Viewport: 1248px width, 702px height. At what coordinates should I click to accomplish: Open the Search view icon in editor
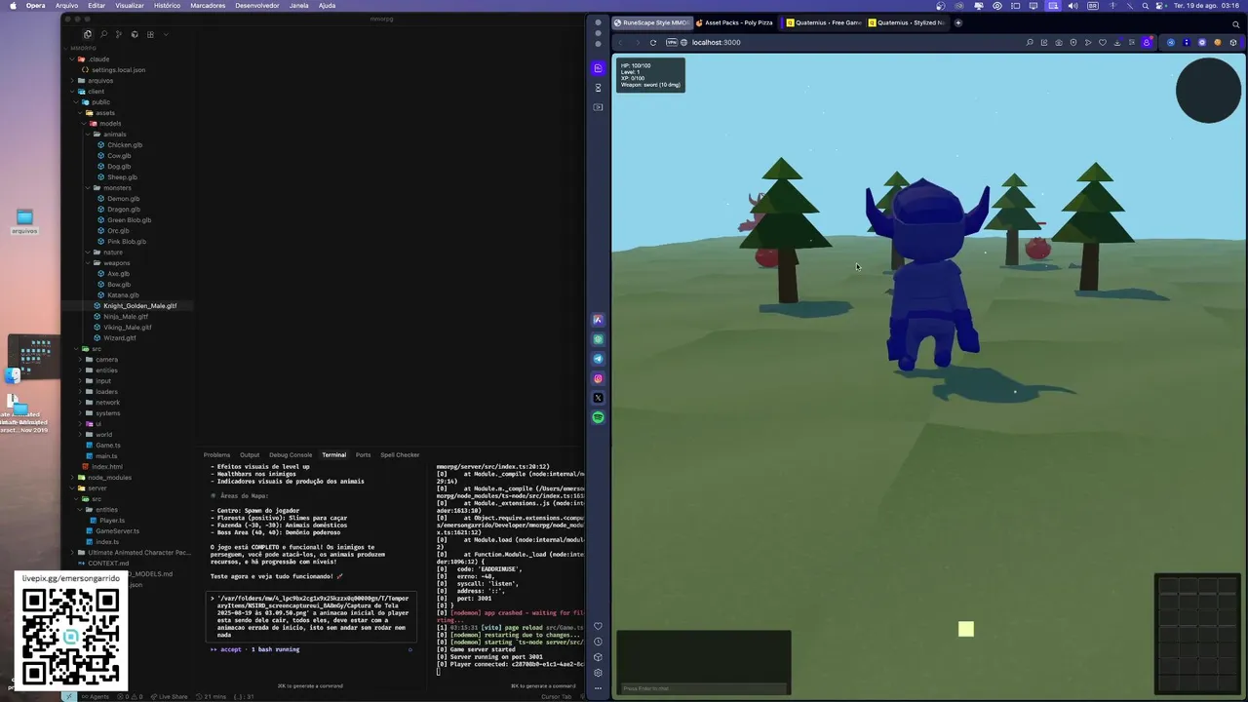103,34
